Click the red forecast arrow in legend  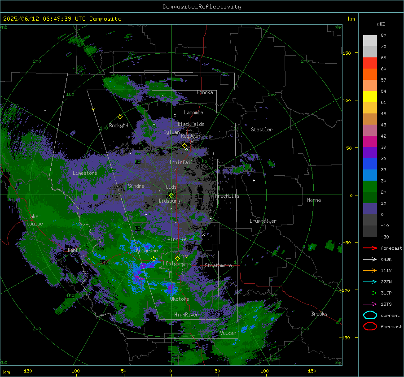click(x=370, y=248)
